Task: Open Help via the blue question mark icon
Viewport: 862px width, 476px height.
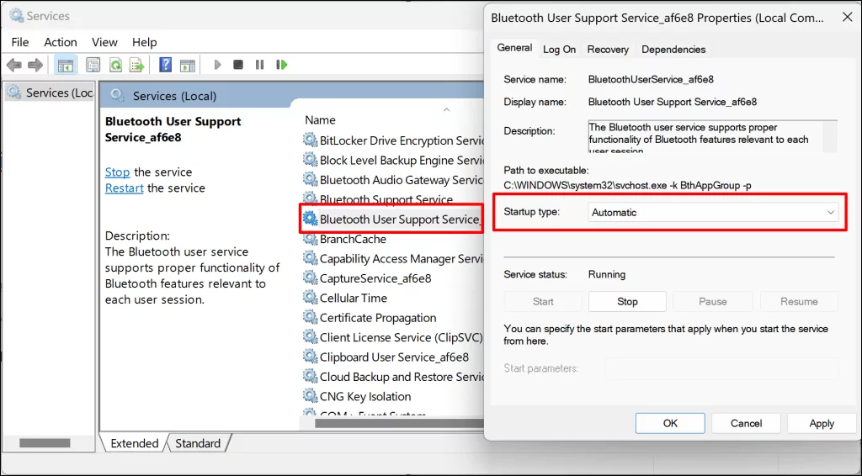Action: [x=166, y=65]
